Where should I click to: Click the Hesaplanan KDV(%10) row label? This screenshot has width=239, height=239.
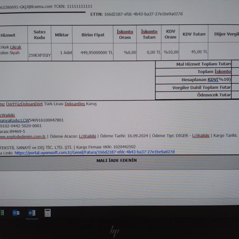[206, 80]
